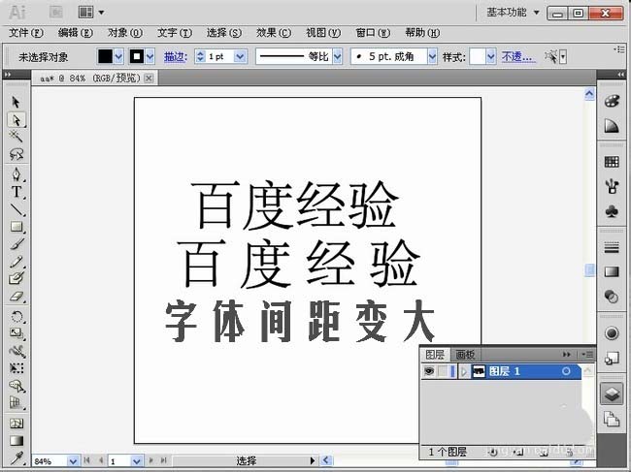This screenshot has width=631, height=472.
Task: Select the Pen tool
Action: tap(17, 174)
